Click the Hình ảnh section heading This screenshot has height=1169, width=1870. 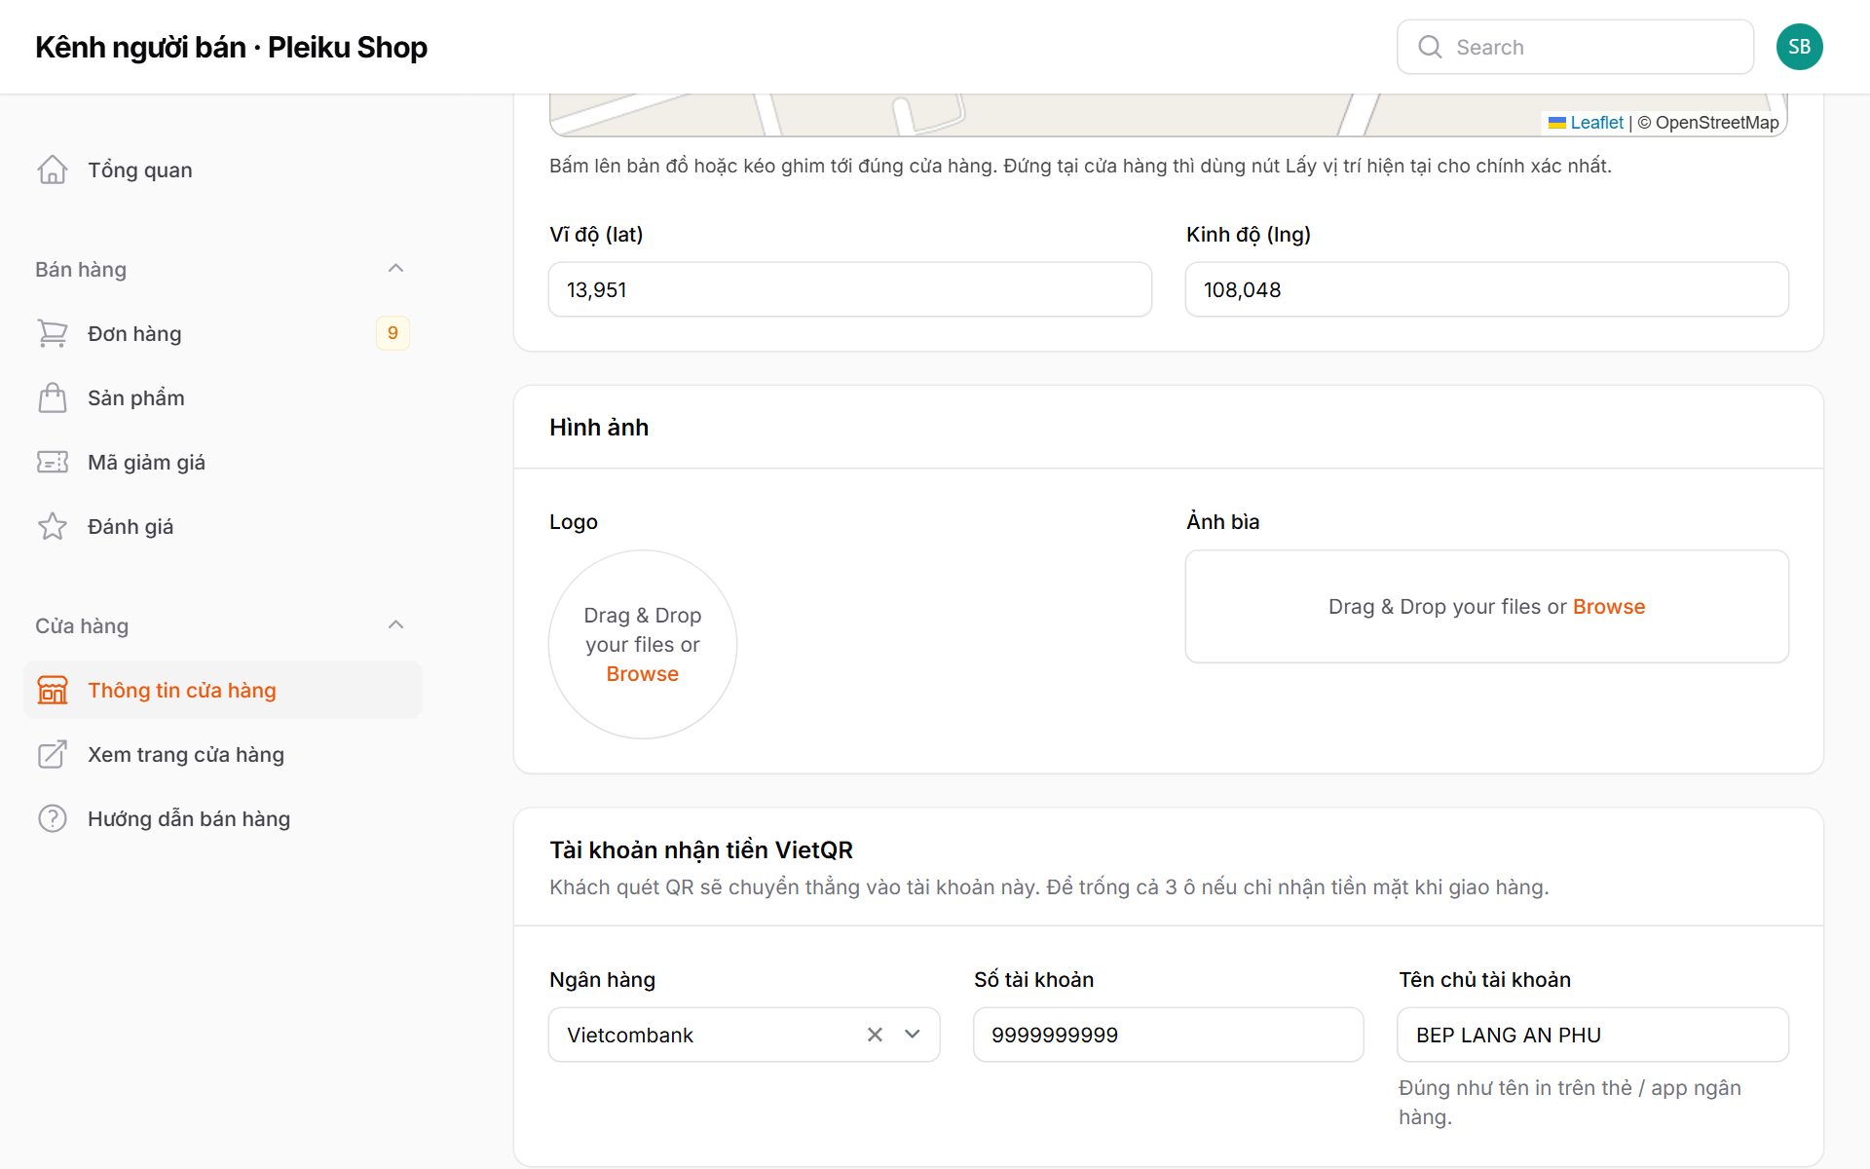tap(599, 427)
